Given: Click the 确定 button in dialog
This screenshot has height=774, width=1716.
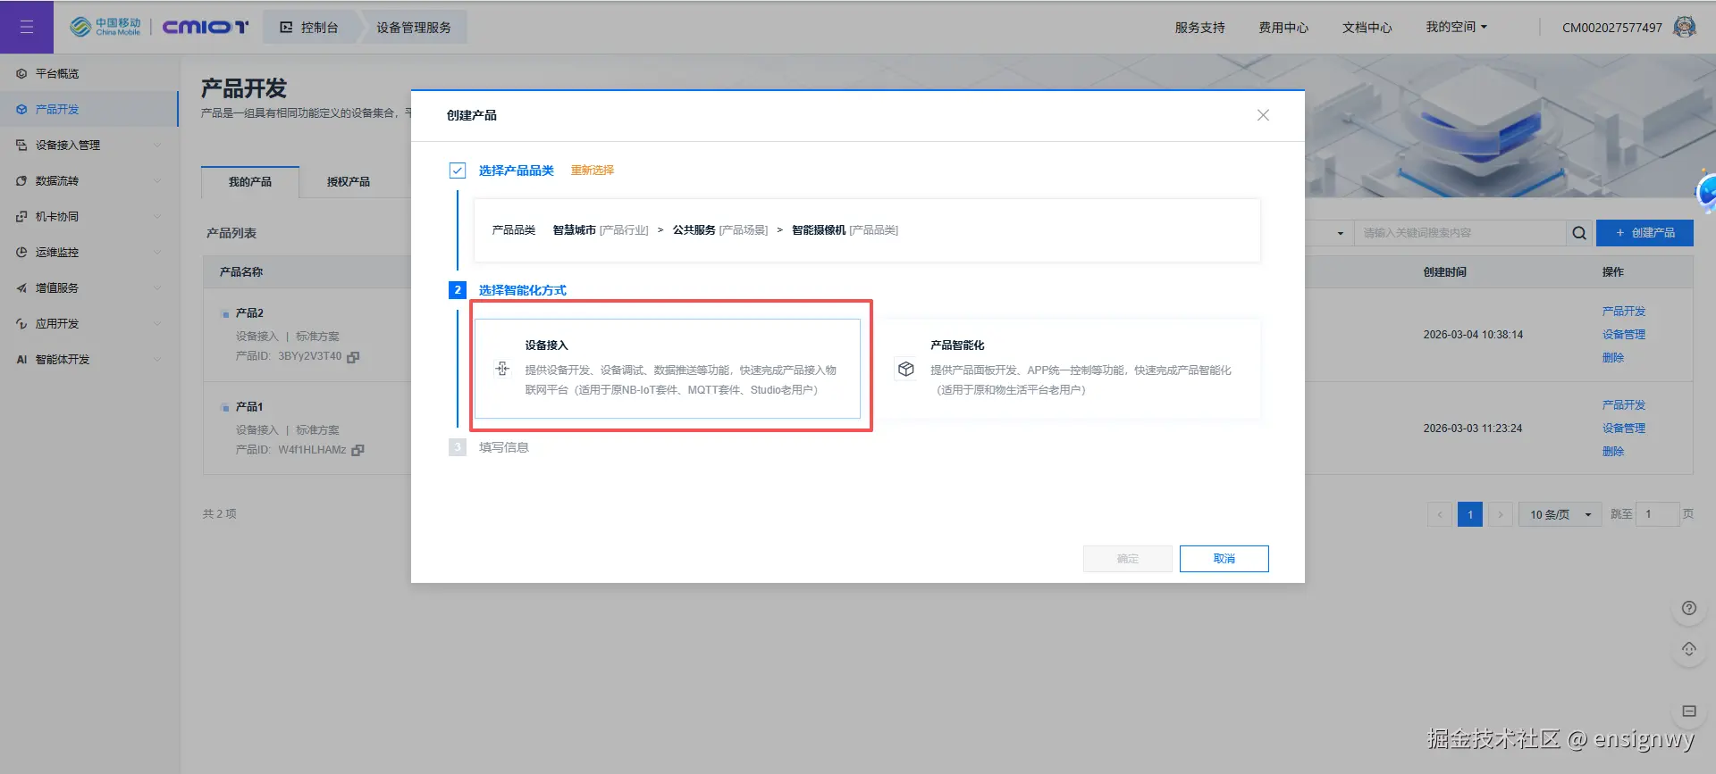Looking at the screenshot, I should pos(1128,559).
